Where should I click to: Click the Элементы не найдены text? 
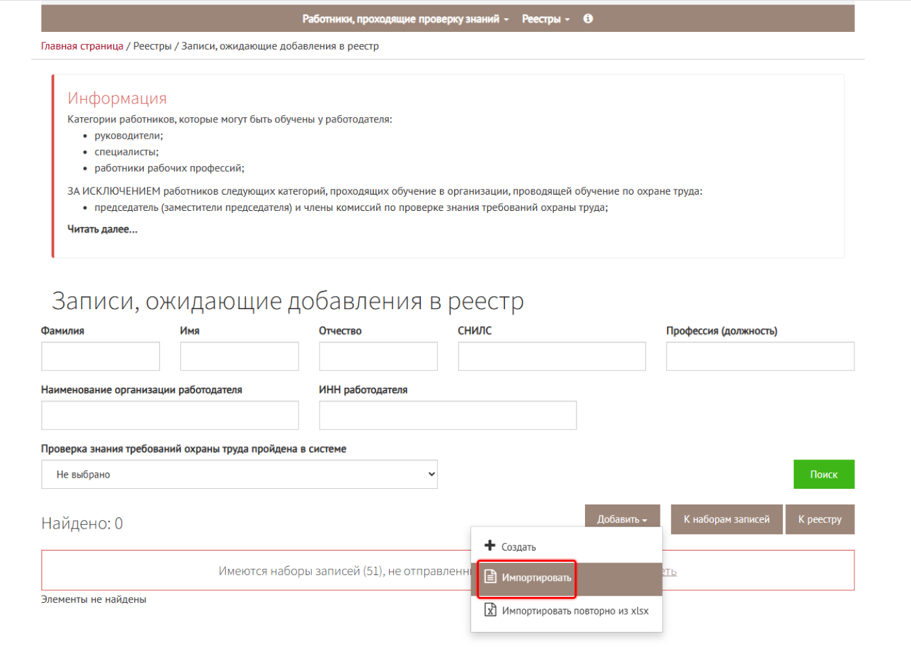tap(94, 599)
